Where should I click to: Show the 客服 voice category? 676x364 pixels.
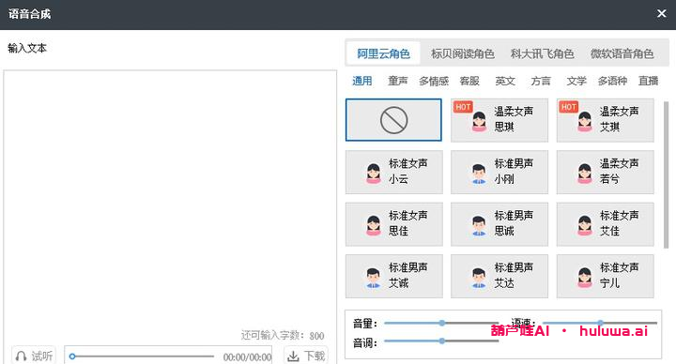pyautogui.click(x=469, y=81)
